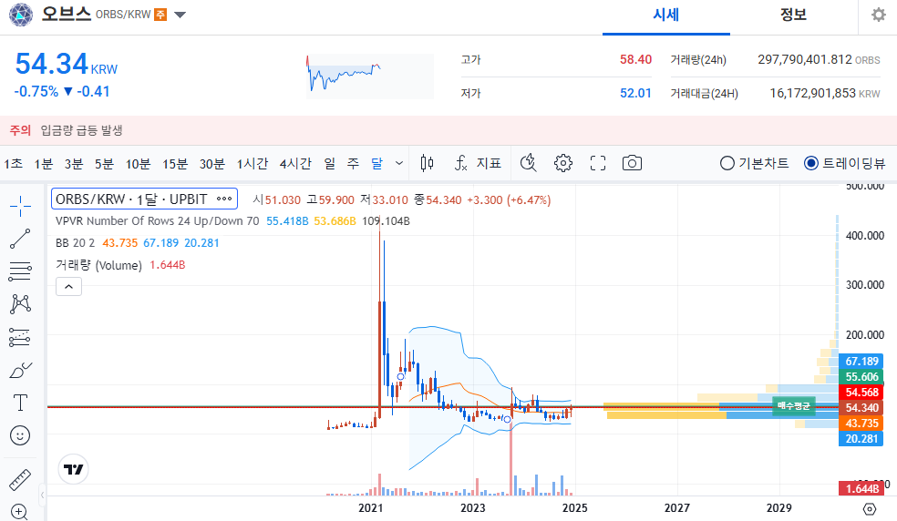Viewport: 897px width, 521px height.
Task: Select the 10분 timeframe
Action: (138, 164)
